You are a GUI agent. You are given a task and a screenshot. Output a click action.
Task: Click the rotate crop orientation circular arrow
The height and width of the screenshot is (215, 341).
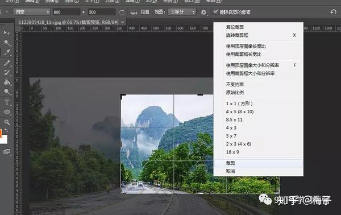point(122,12)
